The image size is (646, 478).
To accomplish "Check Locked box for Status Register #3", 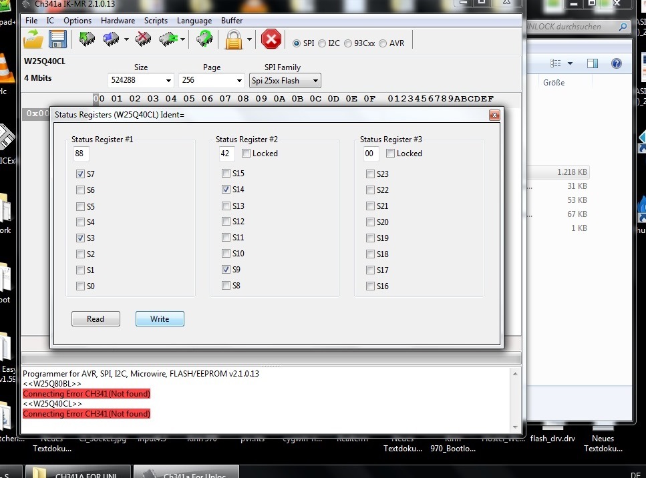I will pos(390,153).
